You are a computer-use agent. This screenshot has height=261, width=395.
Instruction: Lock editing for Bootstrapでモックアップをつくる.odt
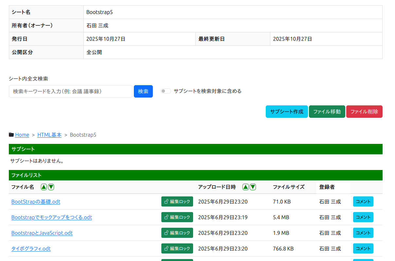(177, 217)
